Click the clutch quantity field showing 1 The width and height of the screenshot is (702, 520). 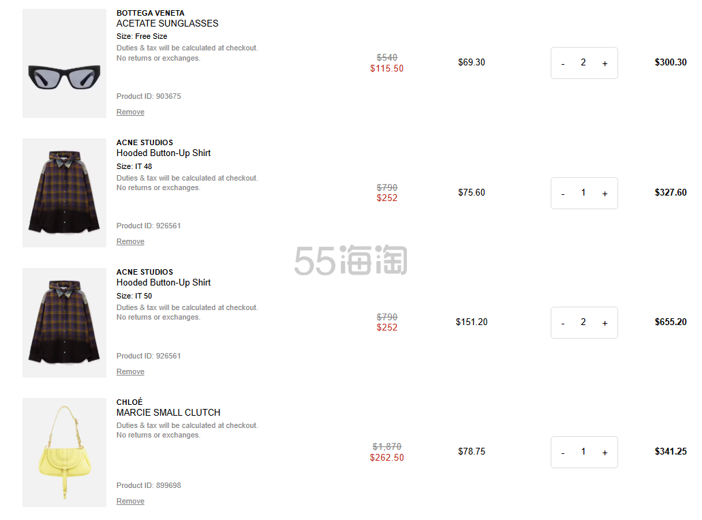point(583,452)
